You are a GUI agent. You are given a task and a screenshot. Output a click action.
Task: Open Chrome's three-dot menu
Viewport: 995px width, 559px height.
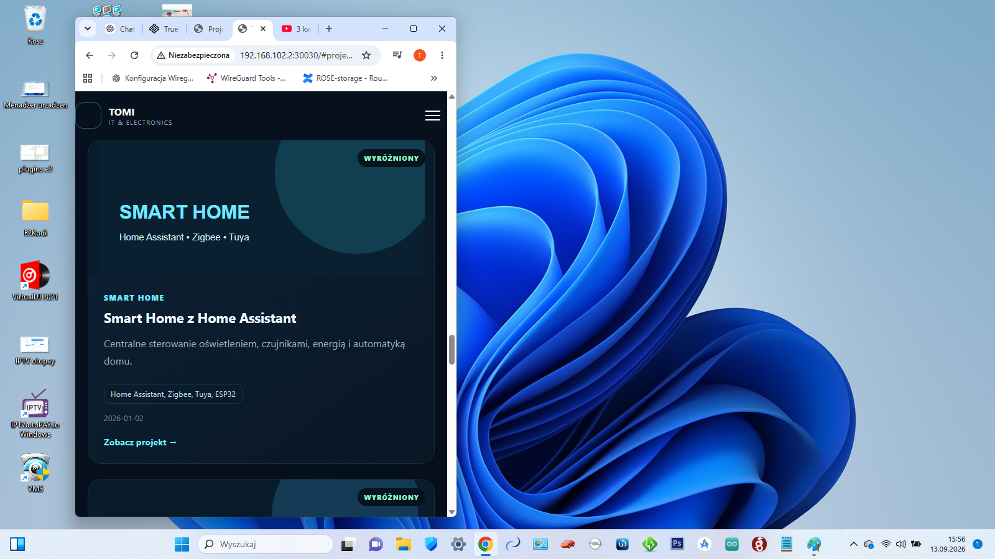click(442, 55)
